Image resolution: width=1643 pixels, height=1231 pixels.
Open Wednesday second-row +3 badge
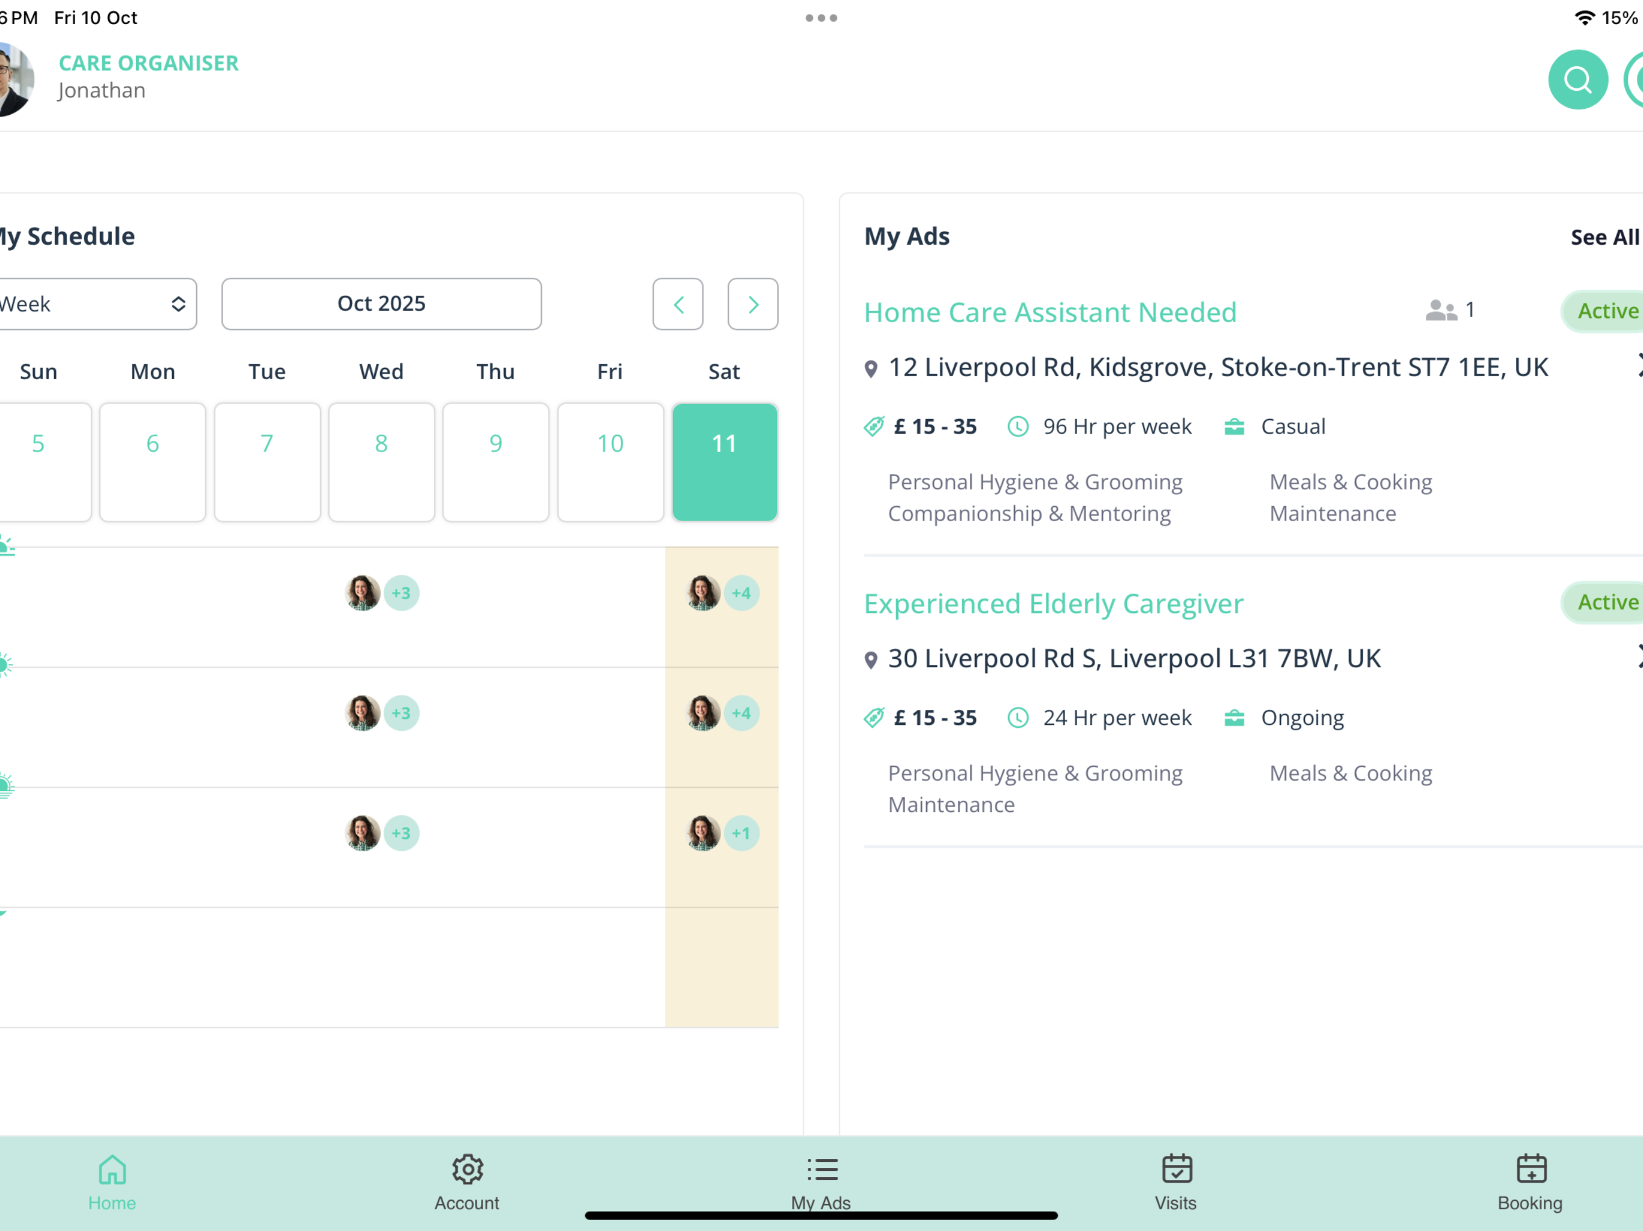(x=402, y=713)
